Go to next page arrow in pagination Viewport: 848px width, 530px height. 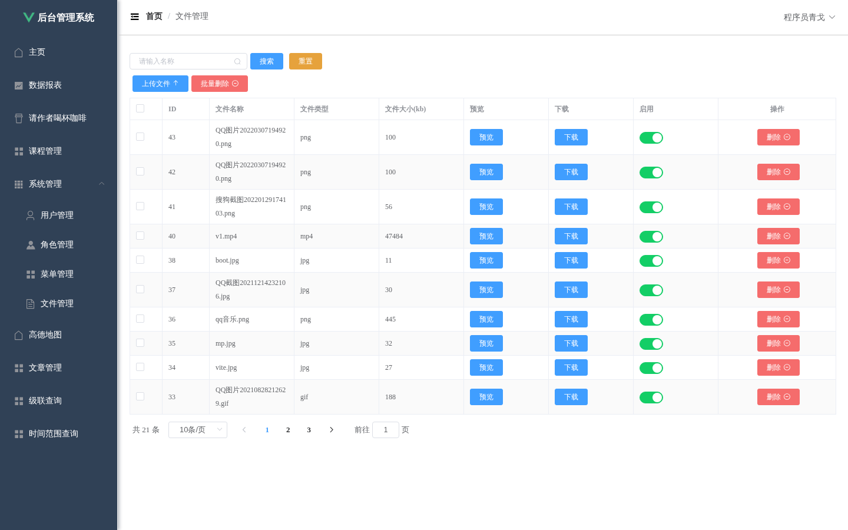coord(332,430)
